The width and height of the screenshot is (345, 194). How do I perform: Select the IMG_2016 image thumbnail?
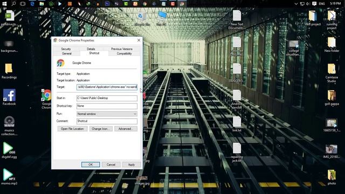332,151
